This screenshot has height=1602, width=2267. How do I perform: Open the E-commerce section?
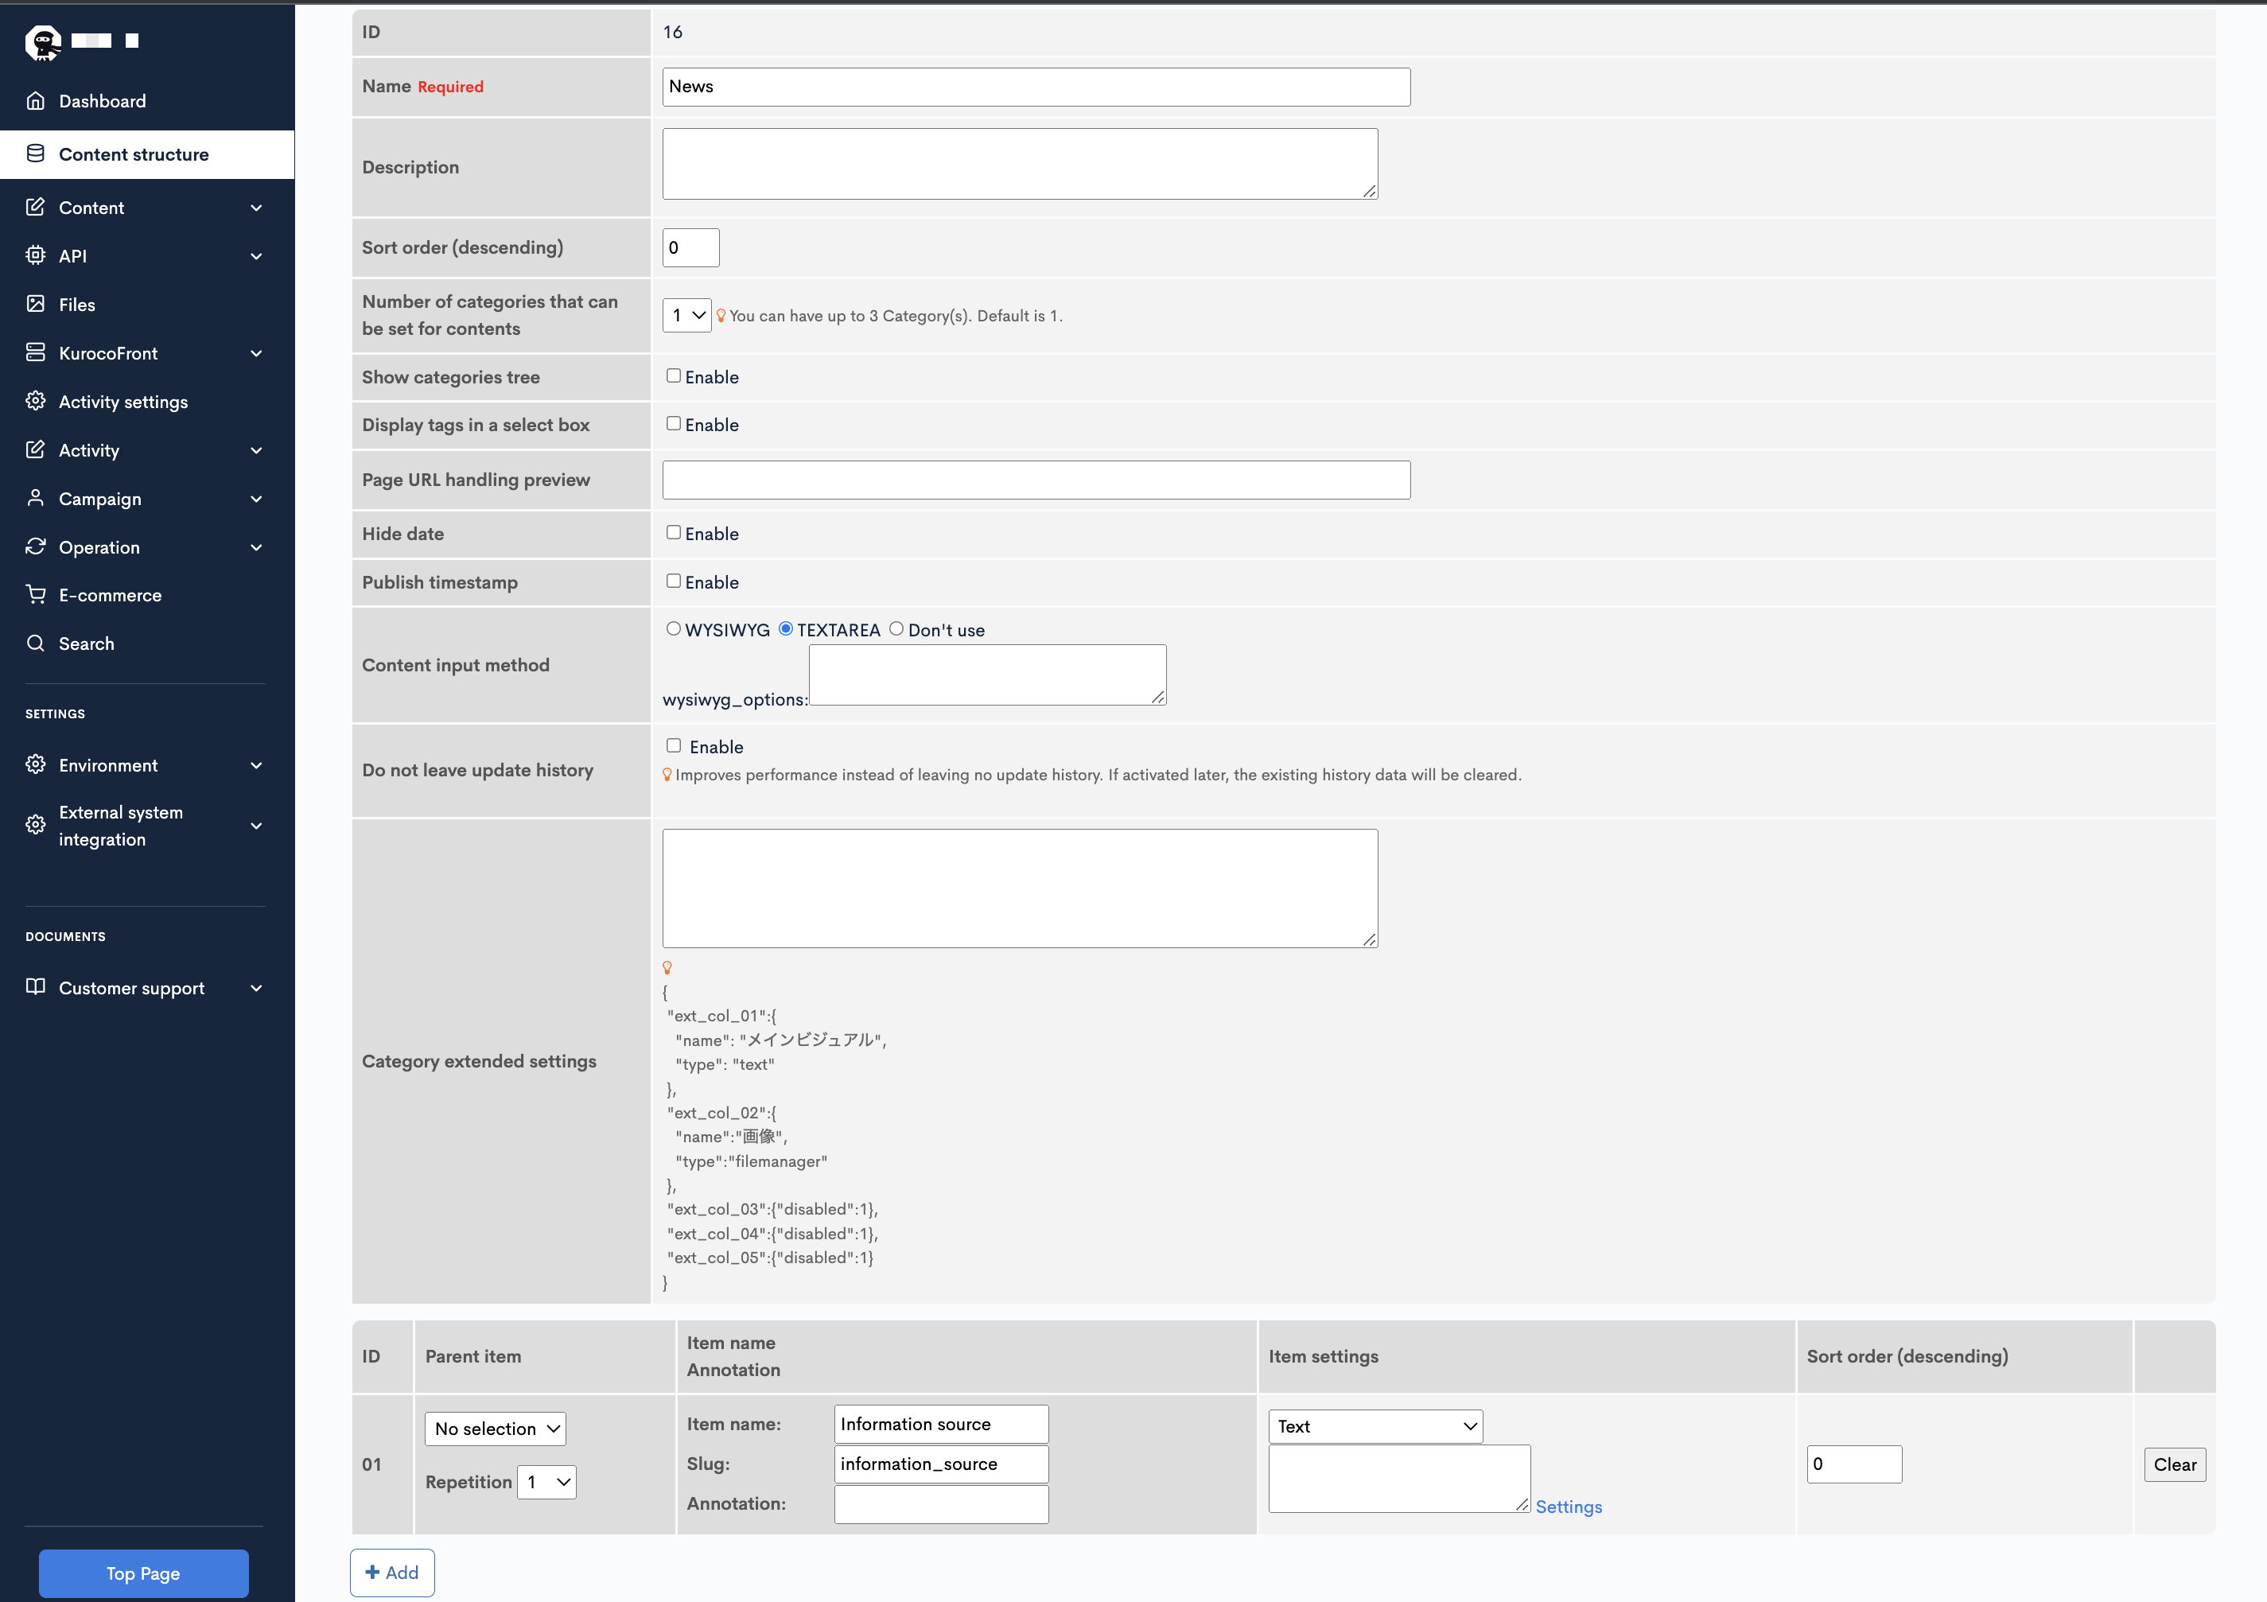110,594
